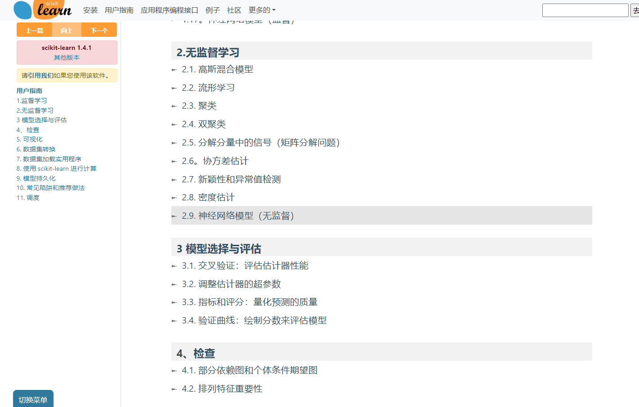Focus the search input field
639x407 pixels.
pyautogui.click(x=585, y=10)
